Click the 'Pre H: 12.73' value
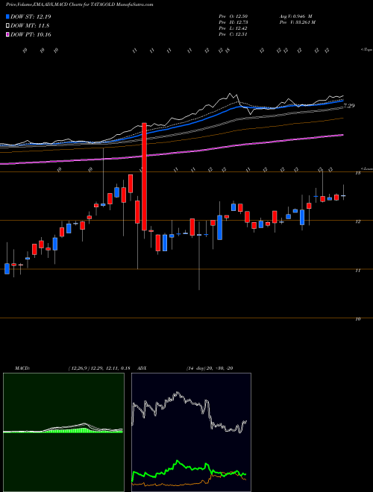373x492 pixels. point(233,22)
